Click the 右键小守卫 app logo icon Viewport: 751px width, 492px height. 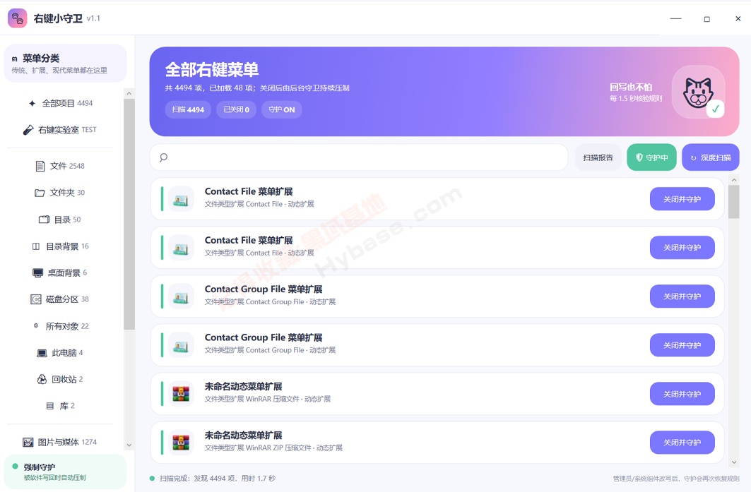[17, 18]
